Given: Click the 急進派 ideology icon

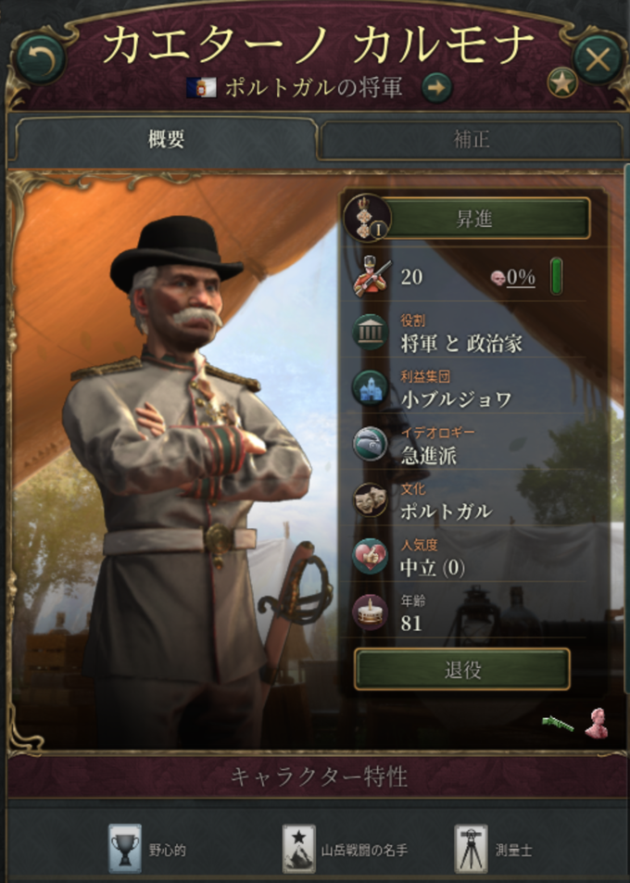Looking at the screenshot, I should pos(370,444).
